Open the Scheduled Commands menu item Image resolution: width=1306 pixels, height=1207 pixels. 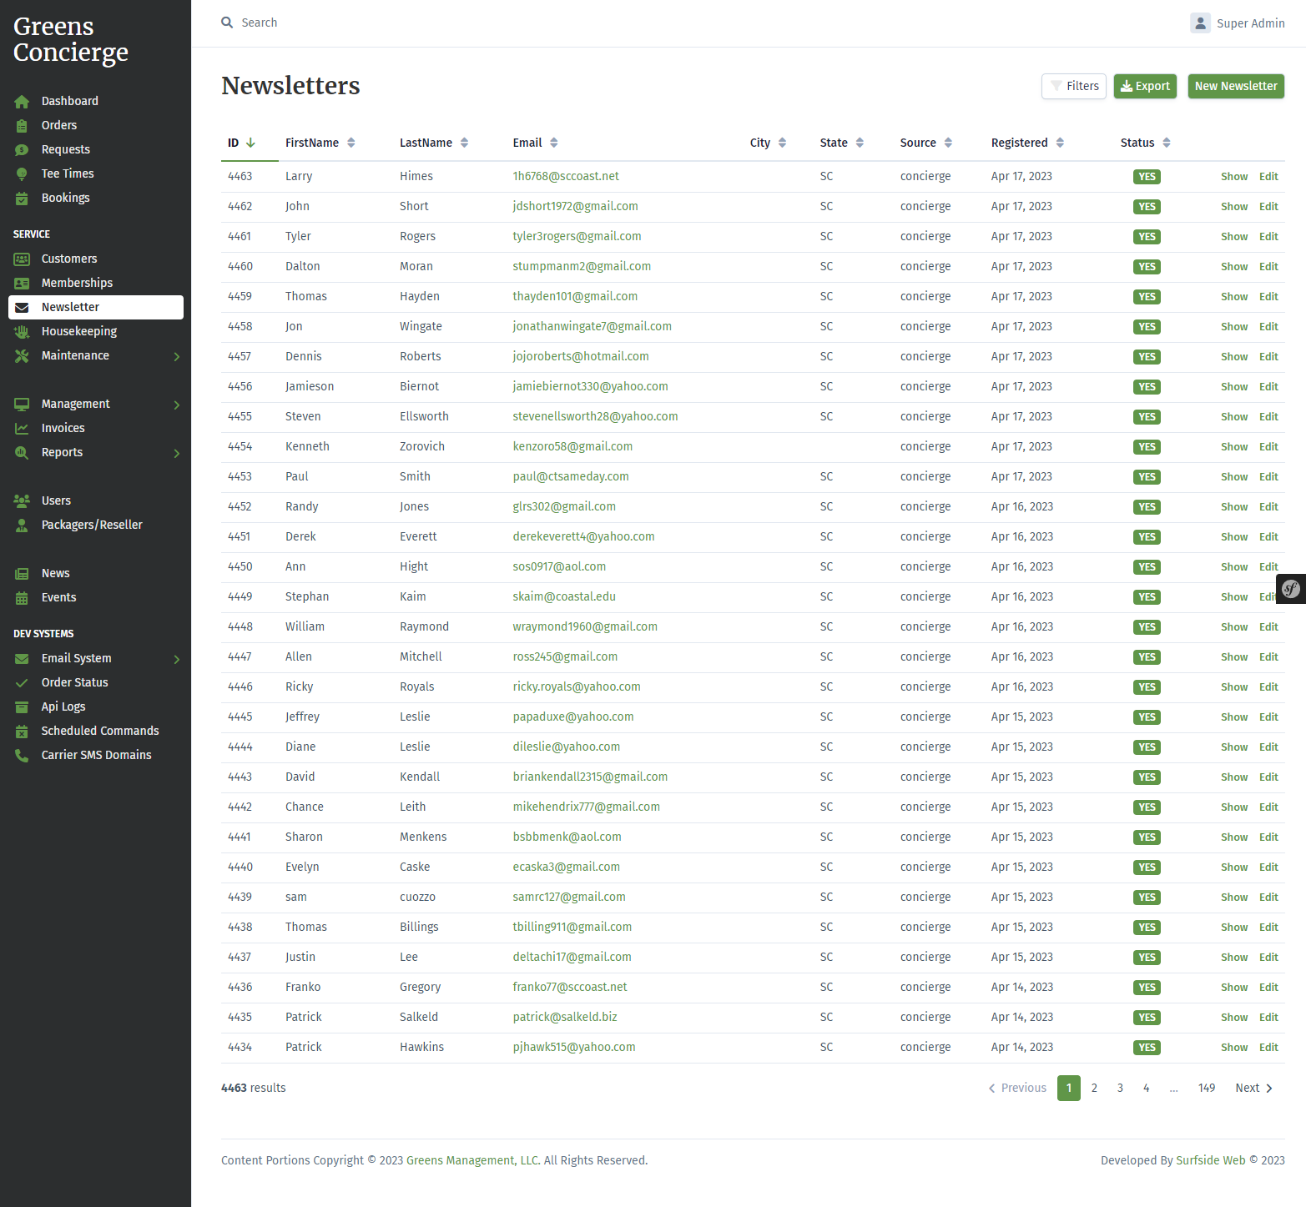click(96, 732)
